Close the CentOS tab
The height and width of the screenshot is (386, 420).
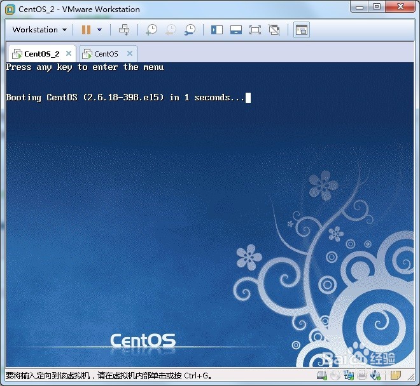(130, 53)
